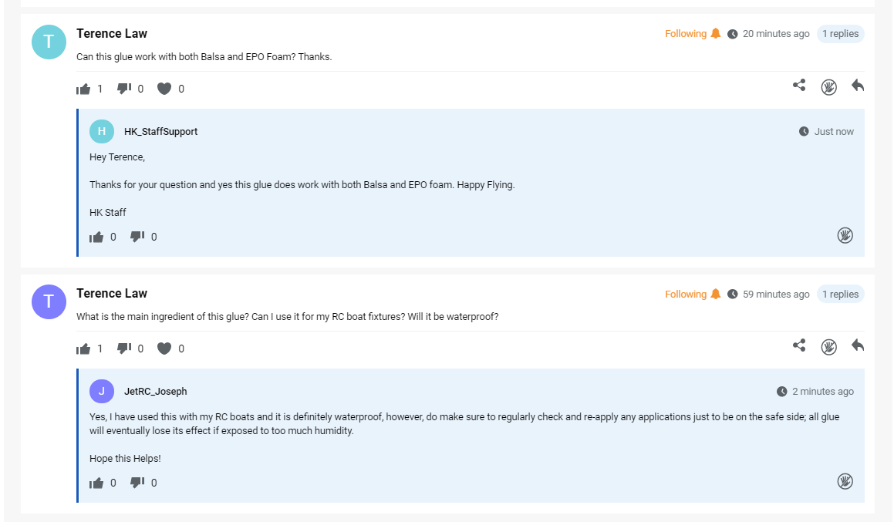894x522 pixels.
Task: Like the RC boat waterproof question
Action: (83, 349)
